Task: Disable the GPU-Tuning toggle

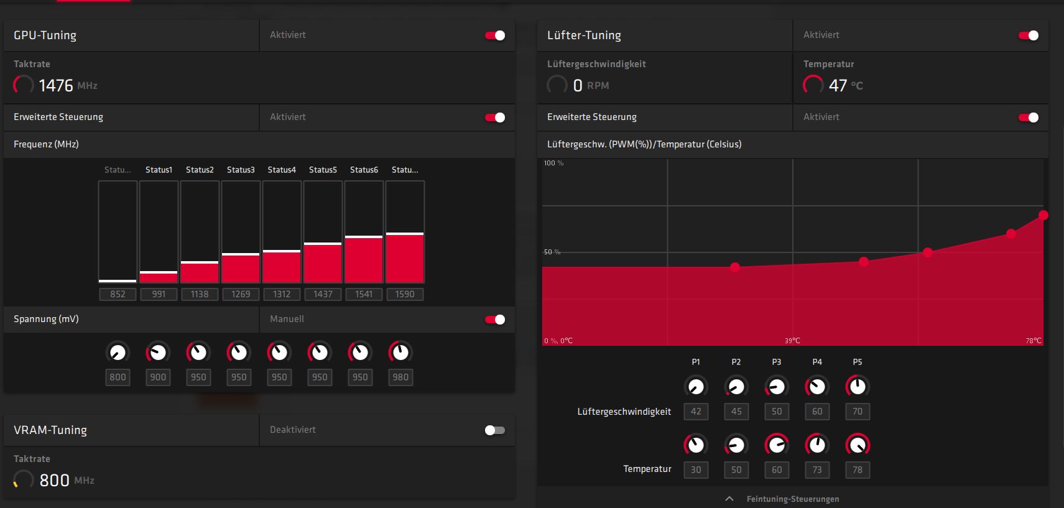Action: pyautogui.click(x=495, y=35)
